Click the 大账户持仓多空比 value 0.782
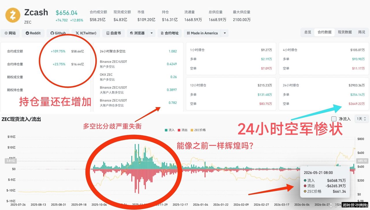Image resolution: width=370 pixels, height=210 pixels. pos(173,103)
